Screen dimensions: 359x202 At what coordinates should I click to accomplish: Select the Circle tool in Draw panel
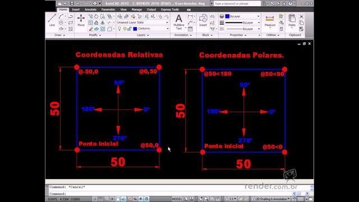click(x=61, y=22)
